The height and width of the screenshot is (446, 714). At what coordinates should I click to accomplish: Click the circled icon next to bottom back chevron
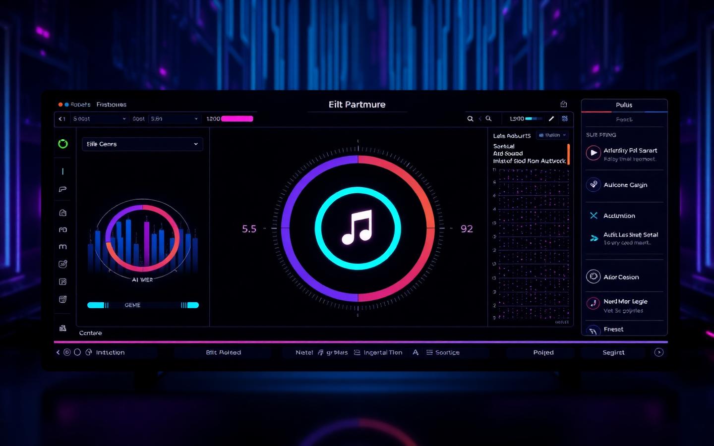[x=67, y=352]
